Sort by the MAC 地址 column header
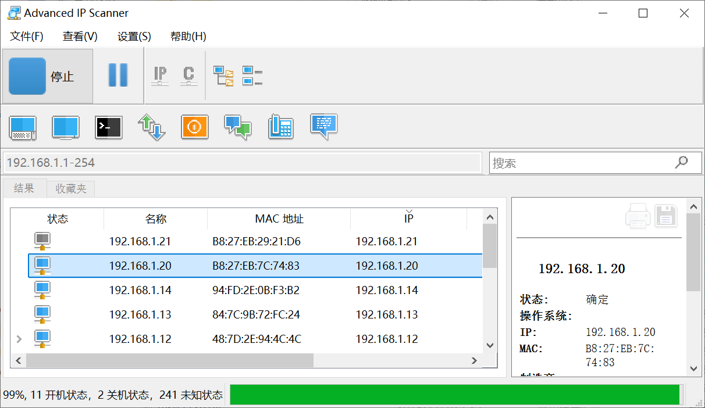The width and height of the screenshot is (705, 408). 279,219
